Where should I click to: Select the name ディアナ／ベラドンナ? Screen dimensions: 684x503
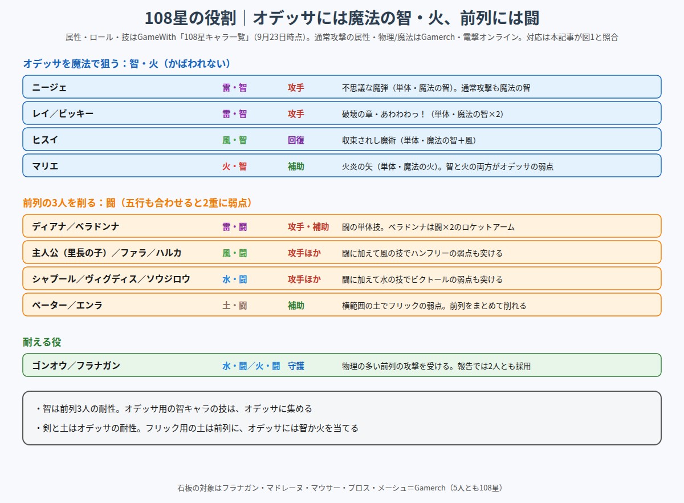[x=76, y=227]
